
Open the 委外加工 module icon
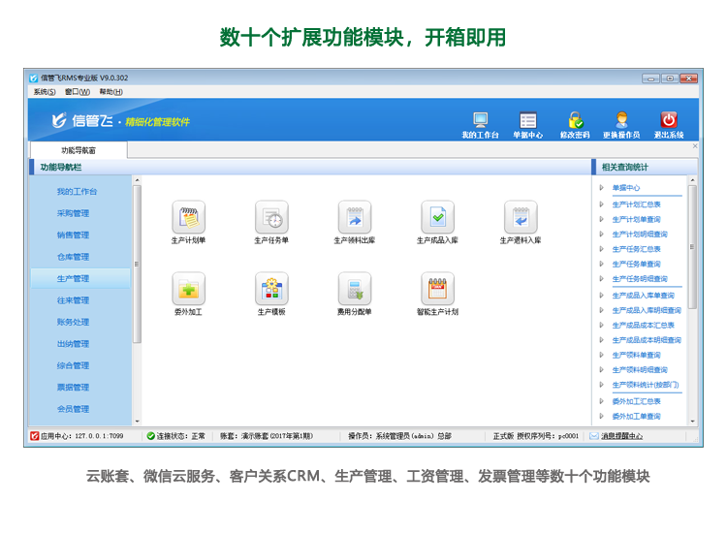(x=188, y=289)
